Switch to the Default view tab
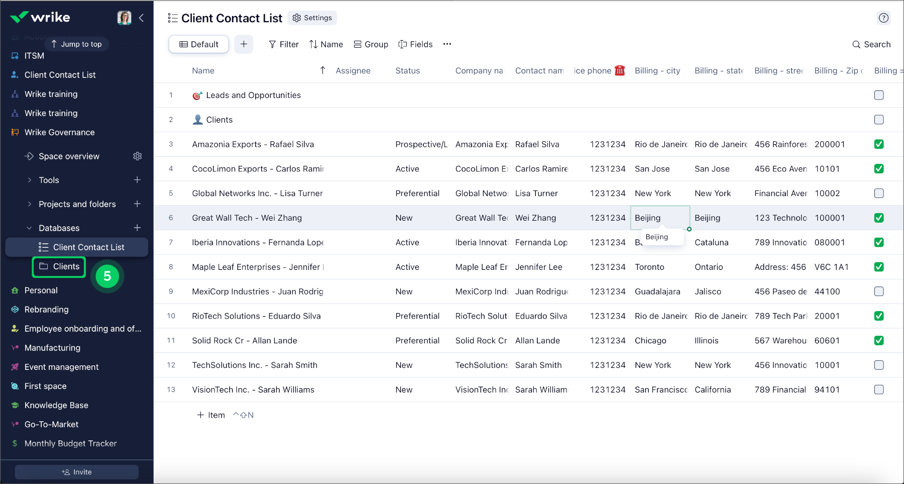This screenshot has width=904, height=484. [198, 44]
